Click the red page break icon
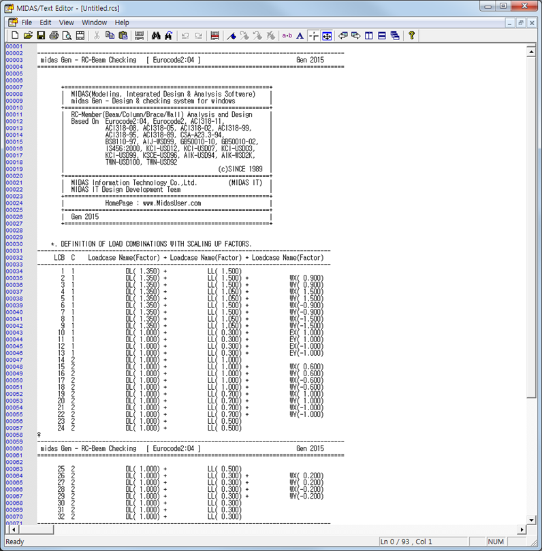The image size is (542, 551). (215, 35)
